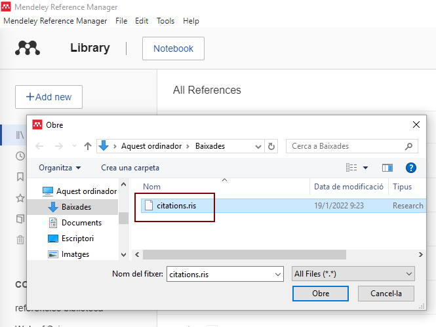Click the All References heading
This screenshot has height=327, width=436.
[x=207, y=90]
